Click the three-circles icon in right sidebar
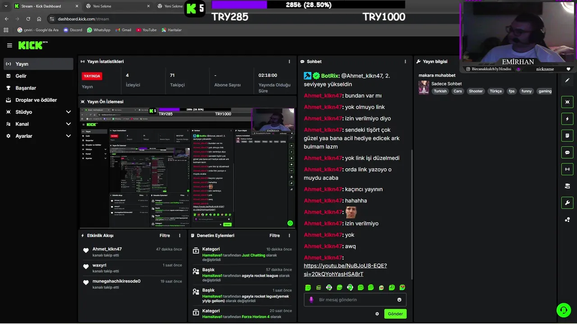This screenshot has width=577, height=324. coord(568,220)
